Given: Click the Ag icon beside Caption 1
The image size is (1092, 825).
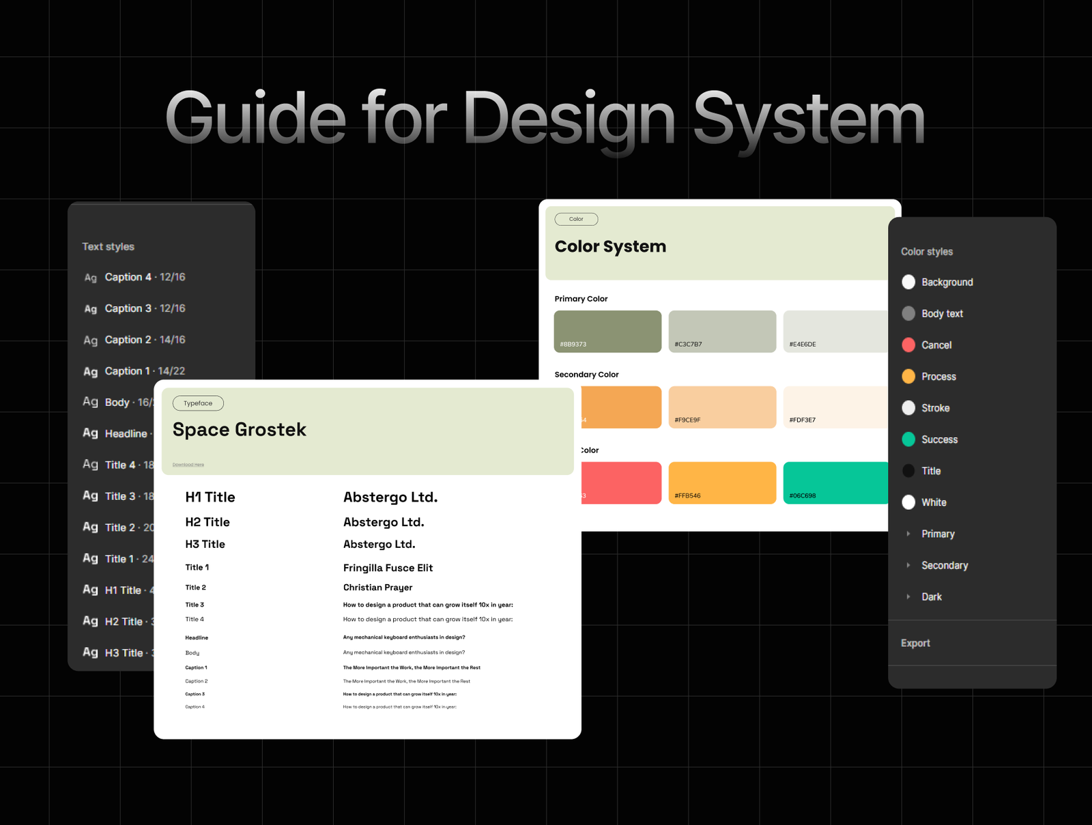Looking at the screenshot, I should (x=90, y=372).
